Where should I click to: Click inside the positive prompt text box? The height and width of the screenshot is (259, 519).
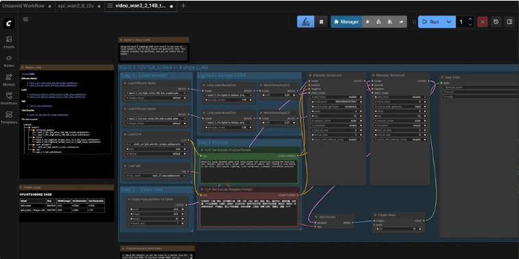[249, 172]
